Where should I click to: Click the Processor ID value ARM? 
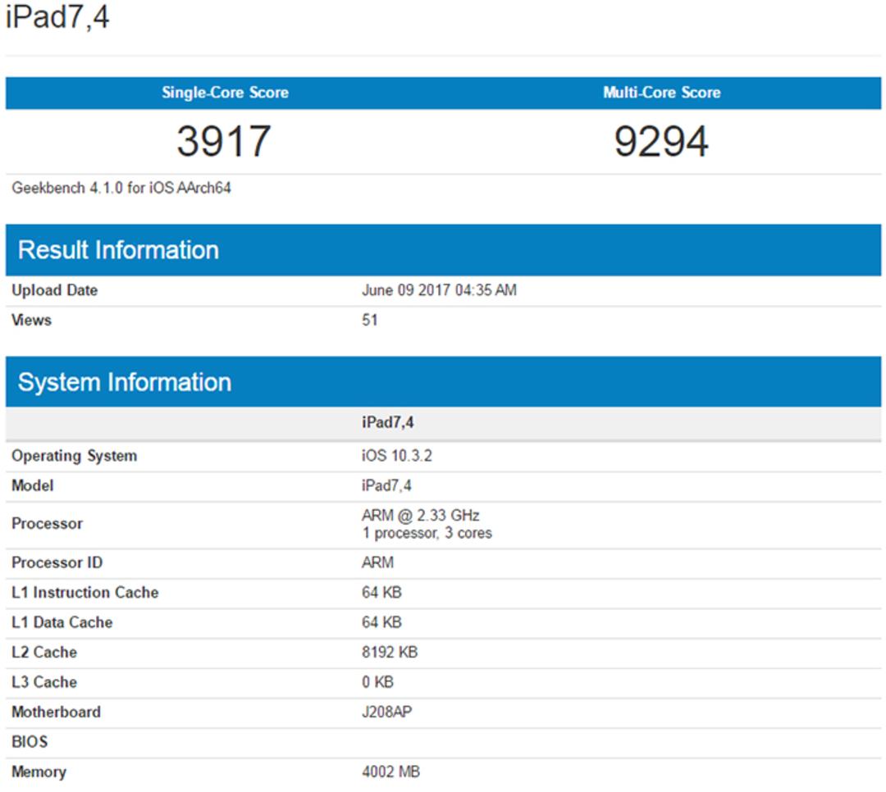click(x=377, y=562)
